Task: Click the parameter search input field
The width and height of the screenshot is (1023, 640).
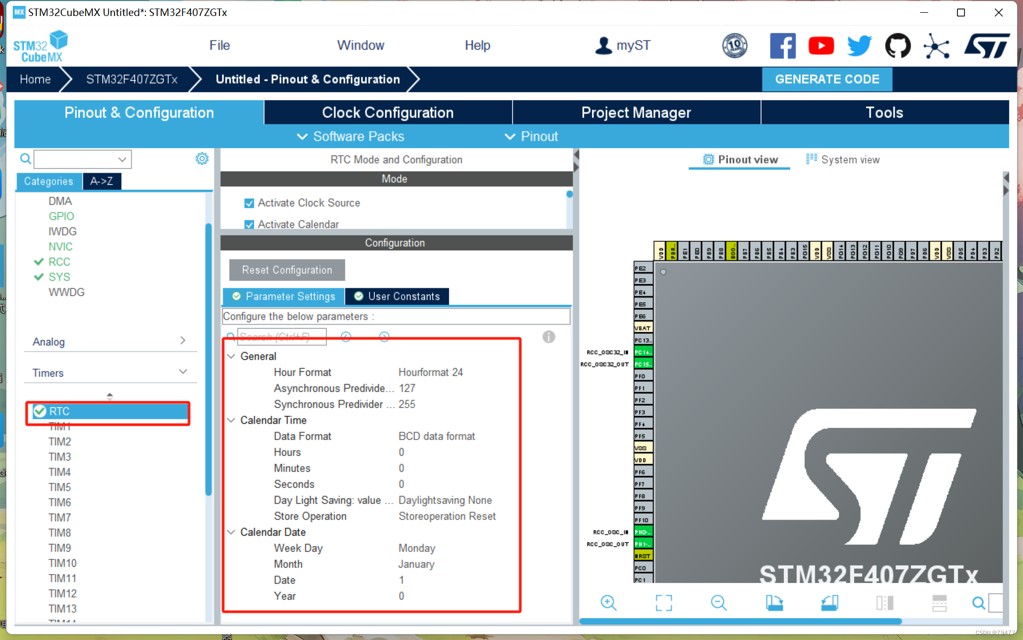Action: pyautogui.click(x=282, y=337)
